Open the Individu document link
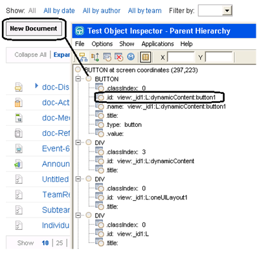The width and height of the screenshot is (259, 259). (x=56, y=225)
